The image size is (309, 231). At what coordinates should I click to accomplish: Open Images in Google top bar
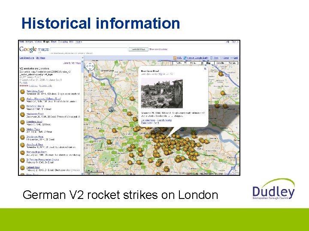(x=29, y=41)
